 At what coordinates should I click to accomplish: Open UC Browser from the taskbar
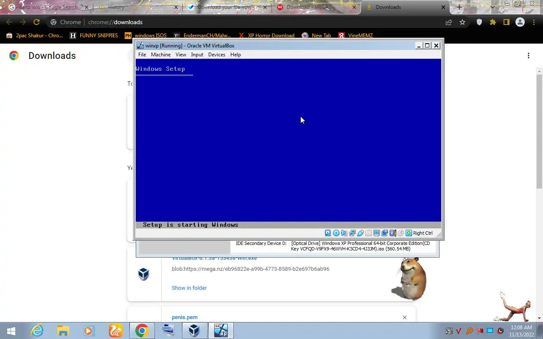(x=115, y=331)
